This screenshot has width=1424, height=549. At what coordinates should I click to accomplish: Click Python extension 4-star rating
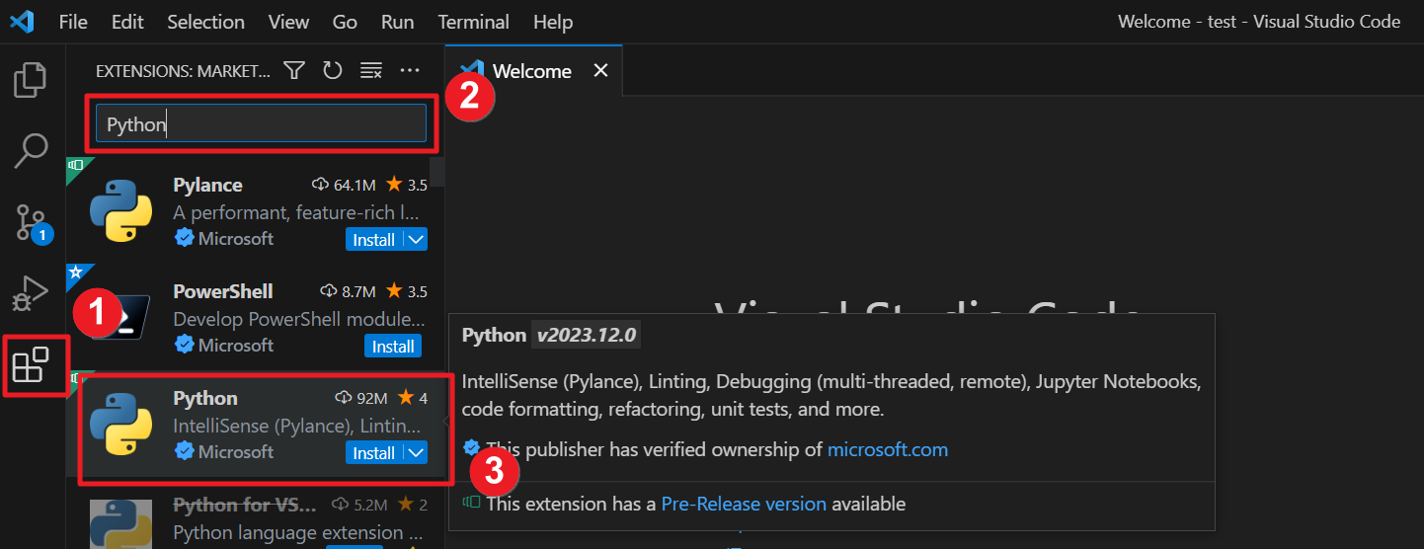point(413,398)
